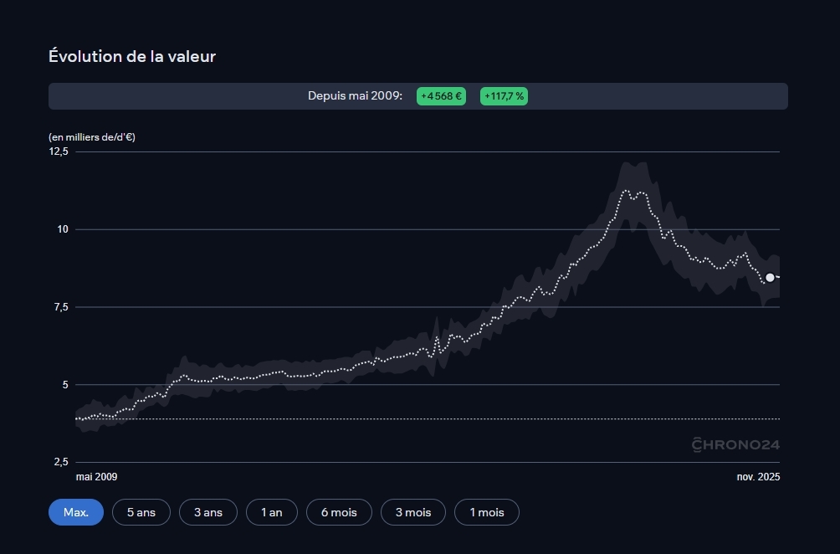Click the Chrono24 watermark logo
The width and height of the screenshot is (840, 554).
tap(735, 444)
